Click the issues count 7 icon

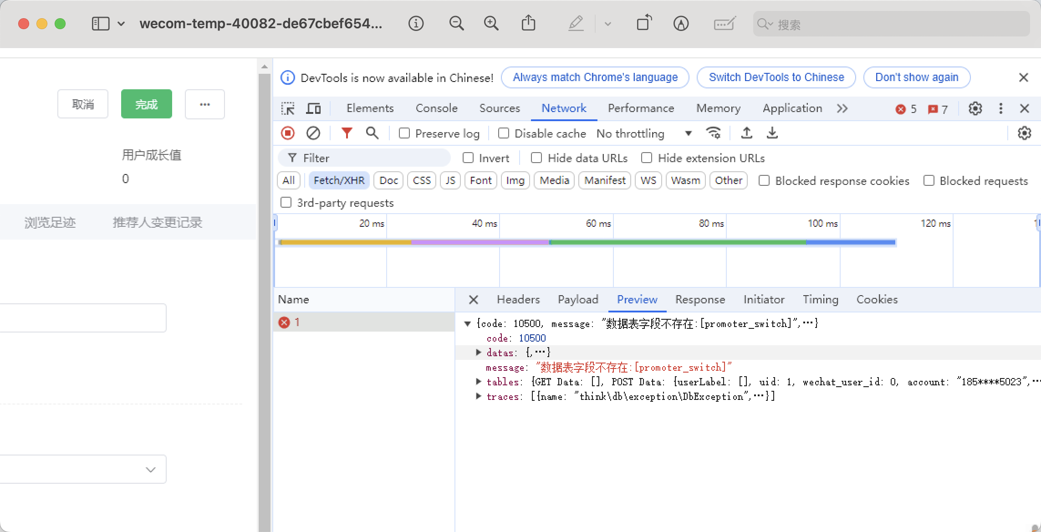pyautogui.click(x=938, y=109)
